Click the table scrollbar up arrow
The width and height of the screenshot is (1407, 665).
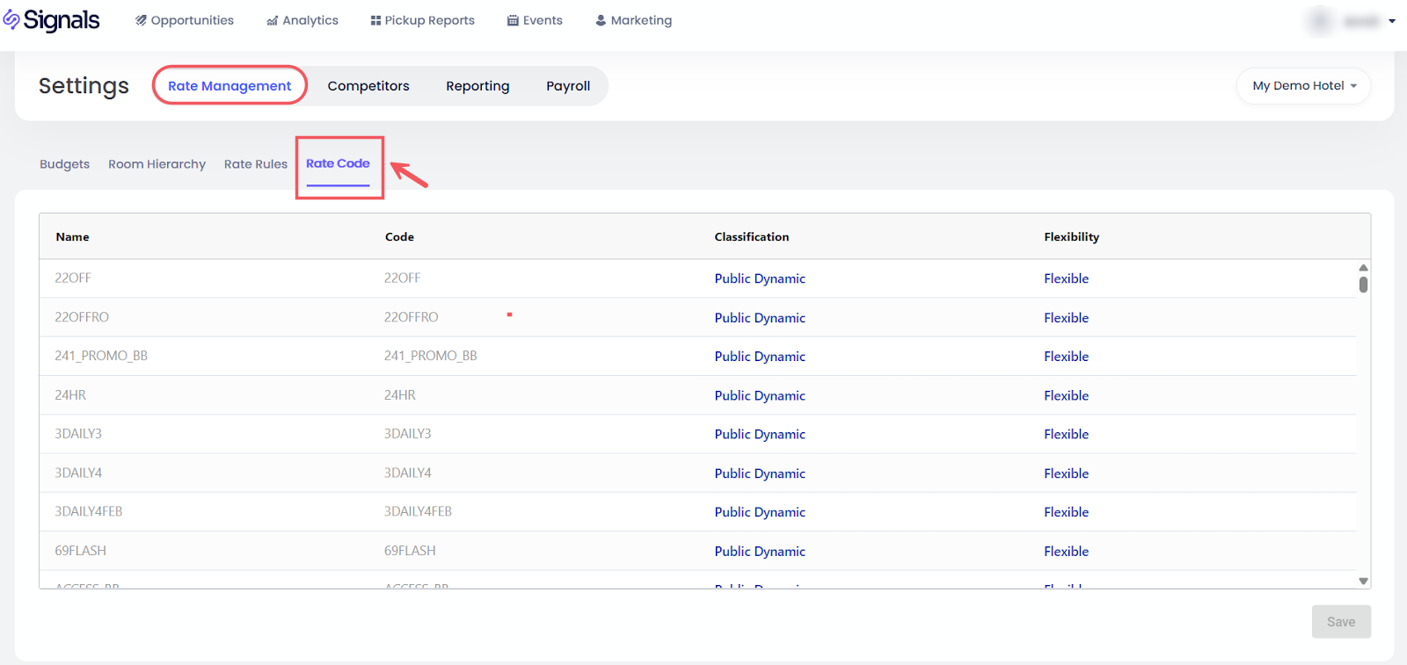click(x=1363, y=267)
